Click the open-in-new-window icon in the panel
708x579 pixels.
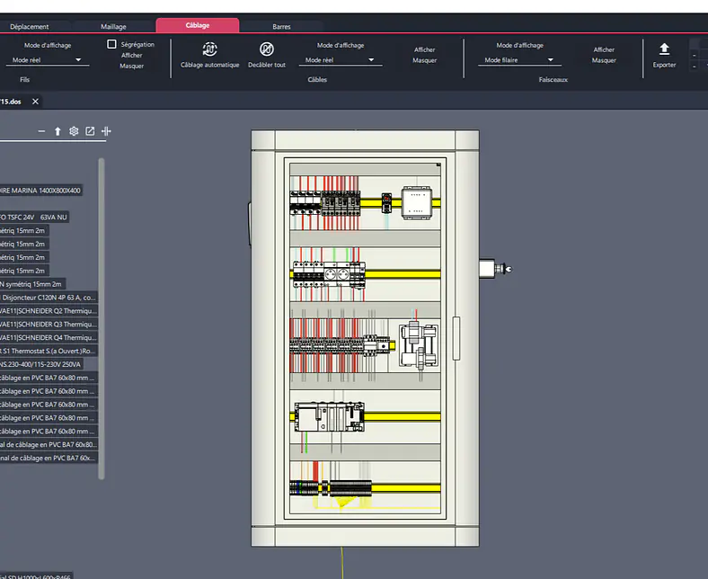point(90,131)
